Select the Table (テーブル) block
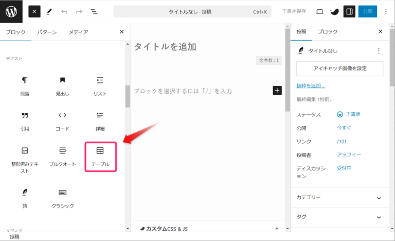 click(100, 157)
